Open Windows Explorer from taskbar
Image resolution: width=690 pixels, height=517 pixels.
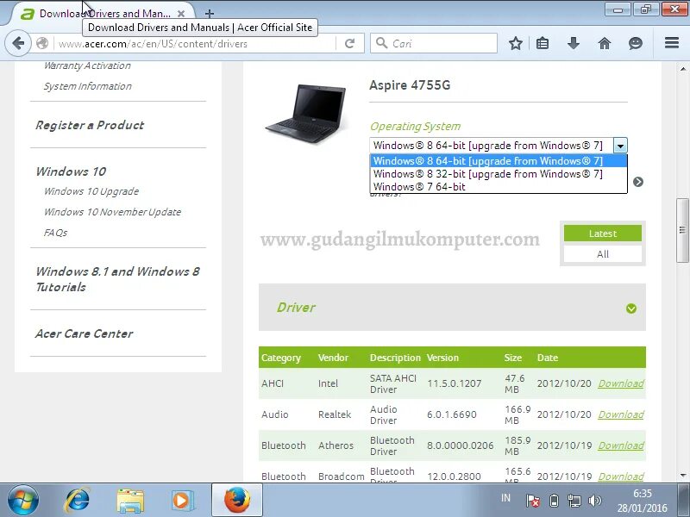[x=130, y=501]
